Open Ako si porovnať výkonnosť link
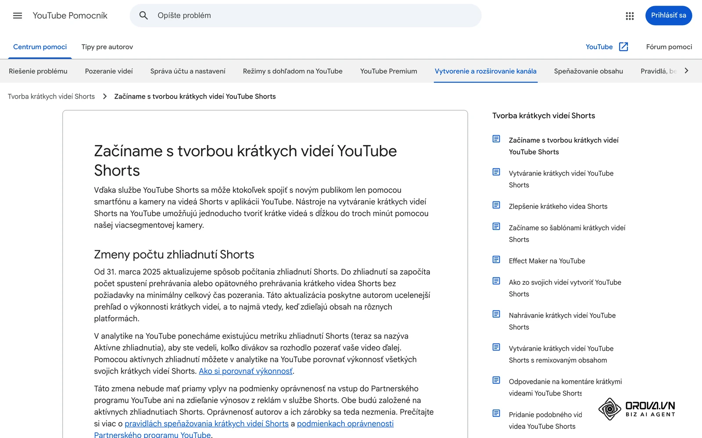Image resolution: width=702 pixels, height=438 pixels. pos(246,371)
